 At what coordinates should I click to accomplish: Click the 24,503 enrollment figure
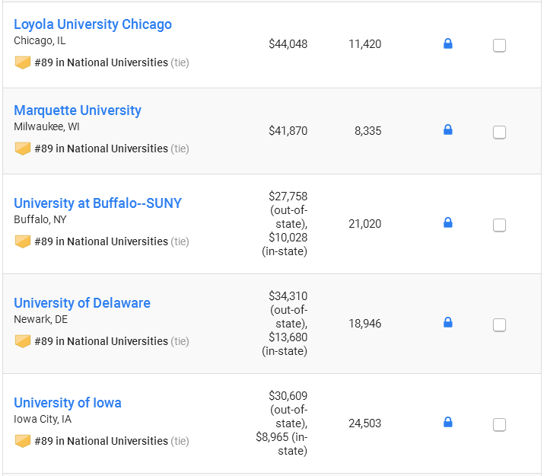pyautogui.click(x=364, y=423)
